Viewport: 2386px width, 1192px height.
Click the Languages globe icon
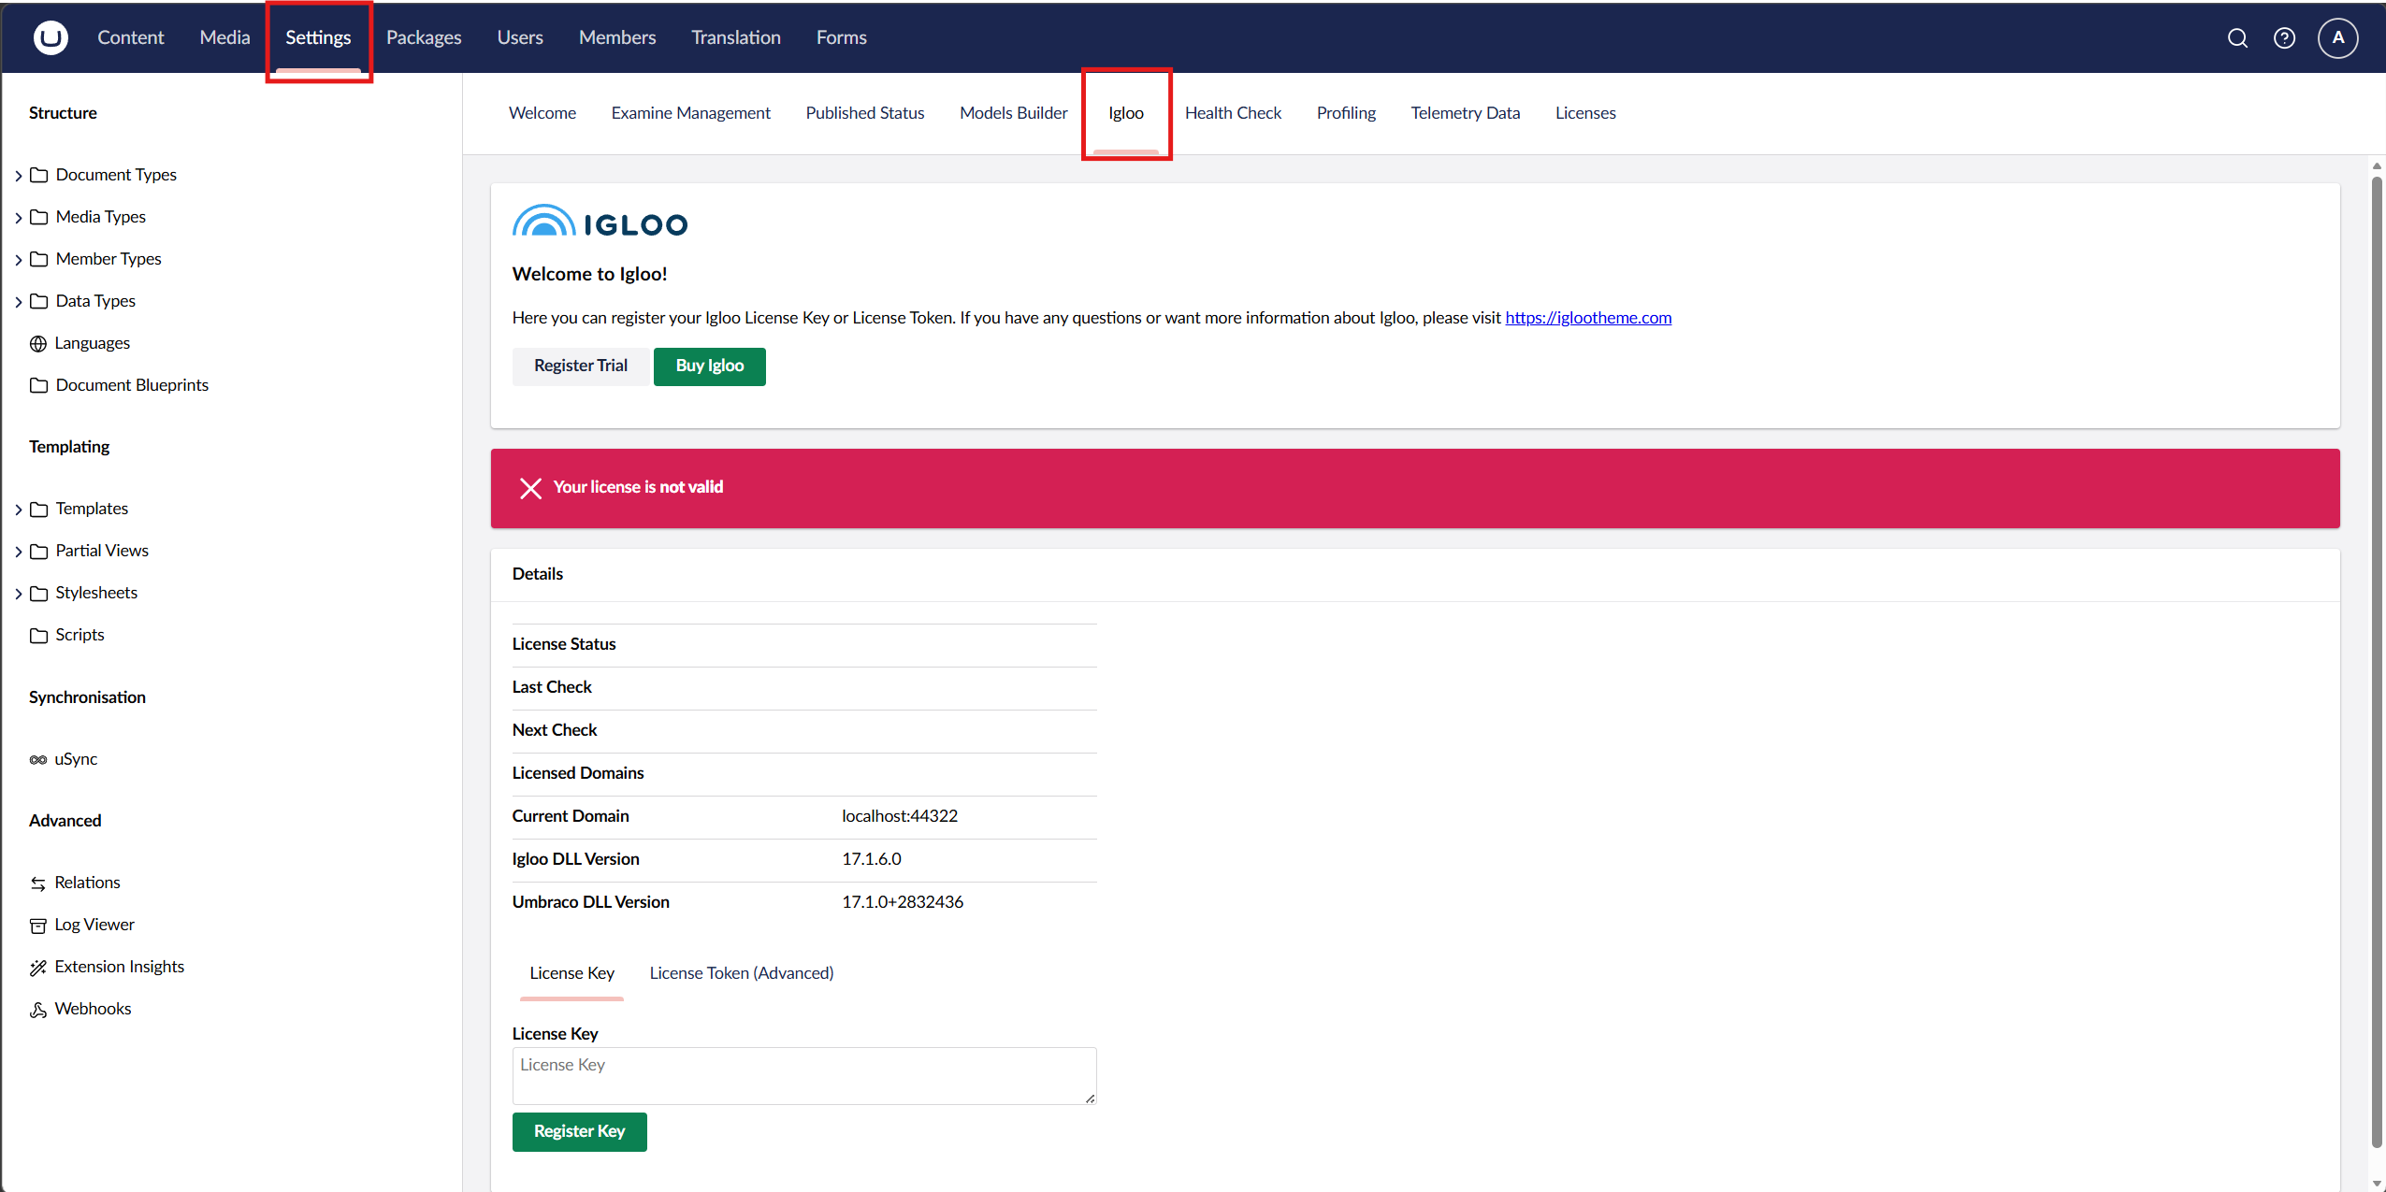[x=38, y=343]
